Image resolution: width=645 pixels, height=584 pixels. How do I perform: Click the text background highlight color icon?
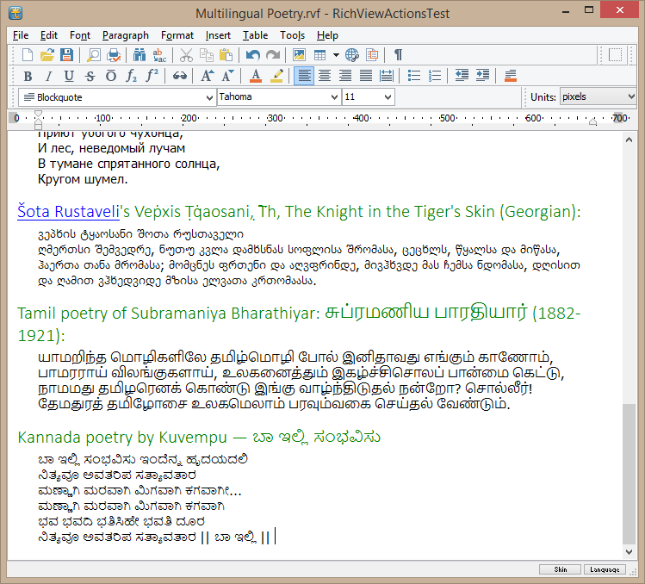276,76
